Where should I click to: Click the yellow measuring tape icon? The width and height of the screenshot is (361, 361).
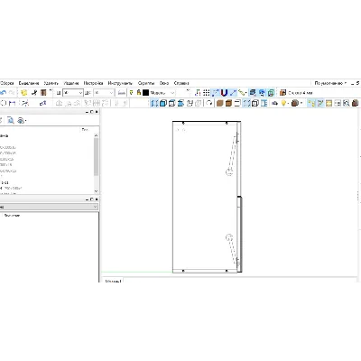pyautogui.click(x=241, y=92)
